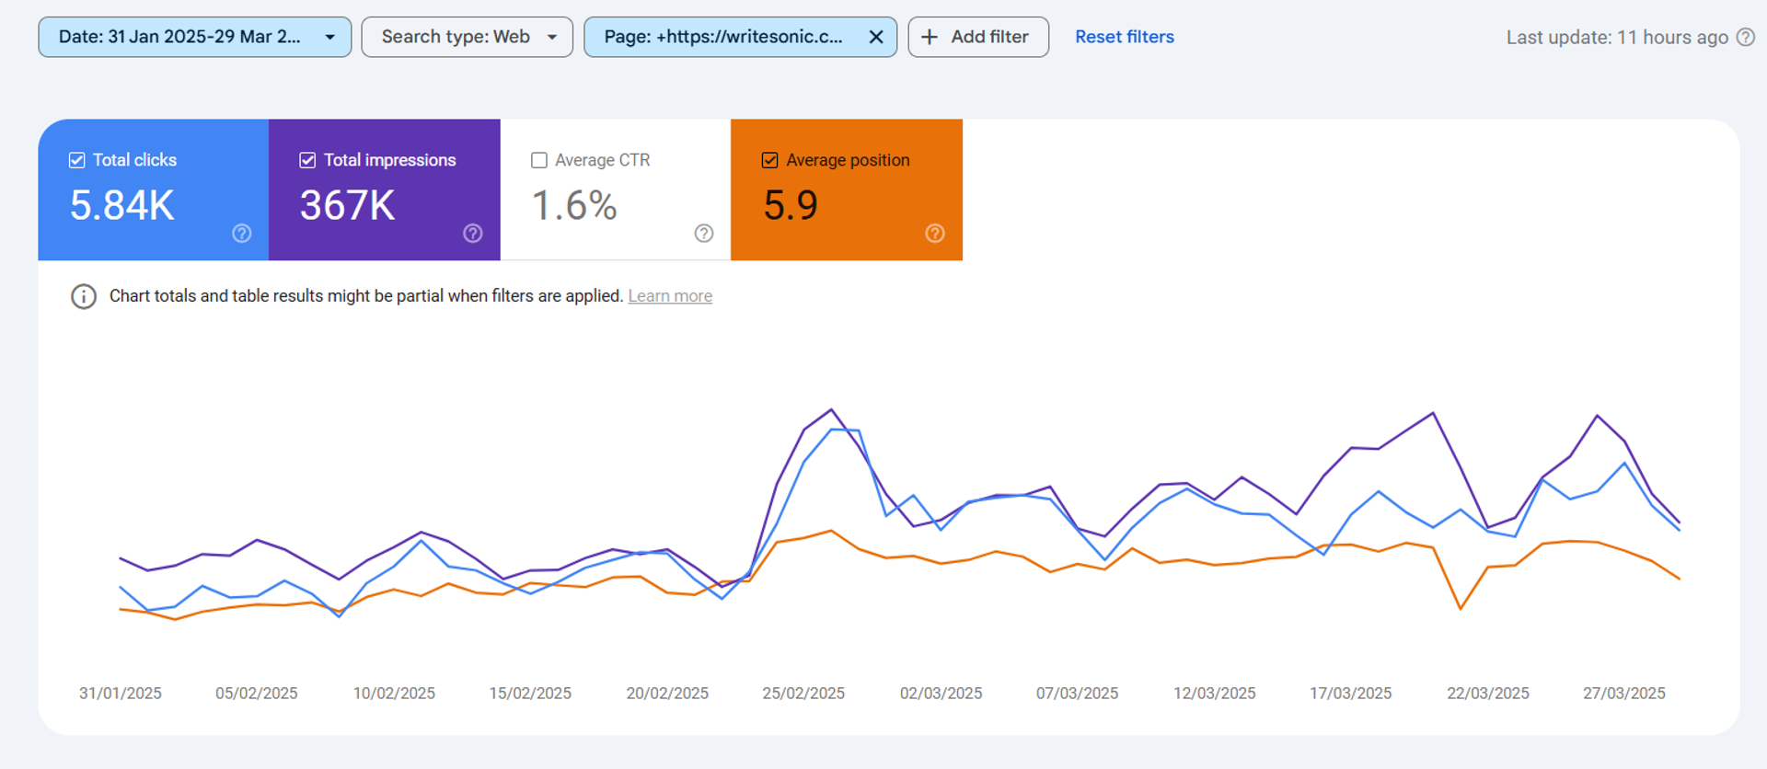Remove the Page filter with X
Screen dimensions: 1767x769
pyautogui.click(x=876, y=37)
